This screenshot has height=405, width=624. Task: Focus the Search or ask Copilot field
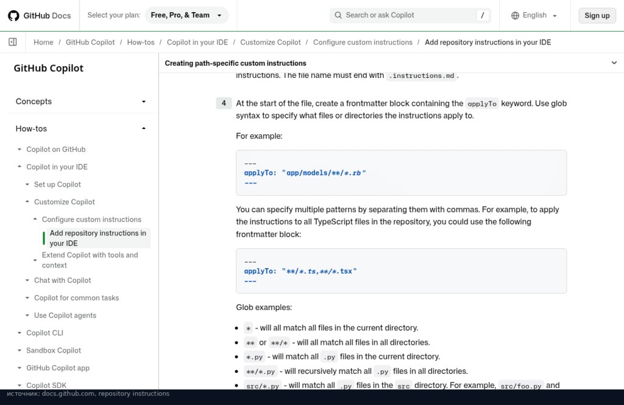[x=410, y=15]
